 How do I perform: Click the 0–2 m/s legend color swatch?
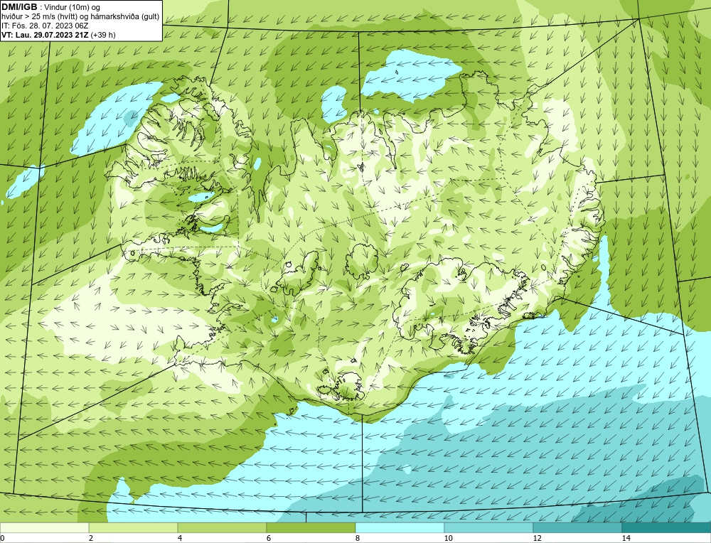44,528
